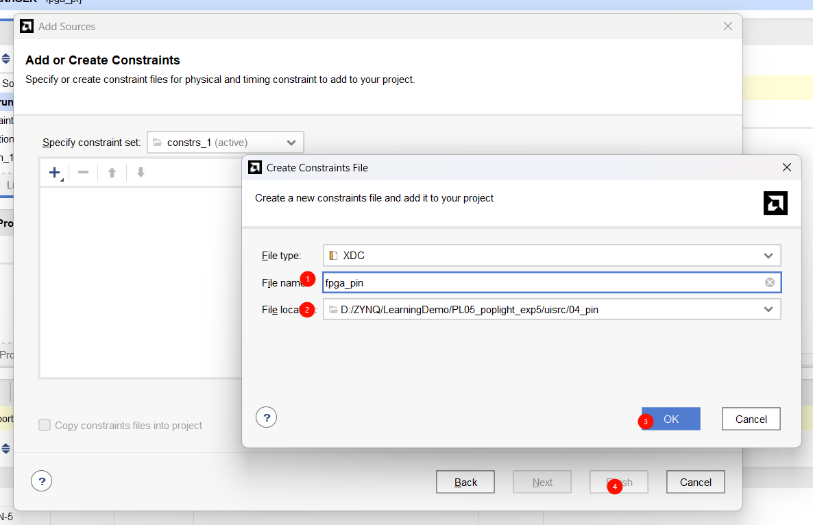Click the Move Down arrow icon
This screenshot has width=813, height=525.
[x=141, y=173]
